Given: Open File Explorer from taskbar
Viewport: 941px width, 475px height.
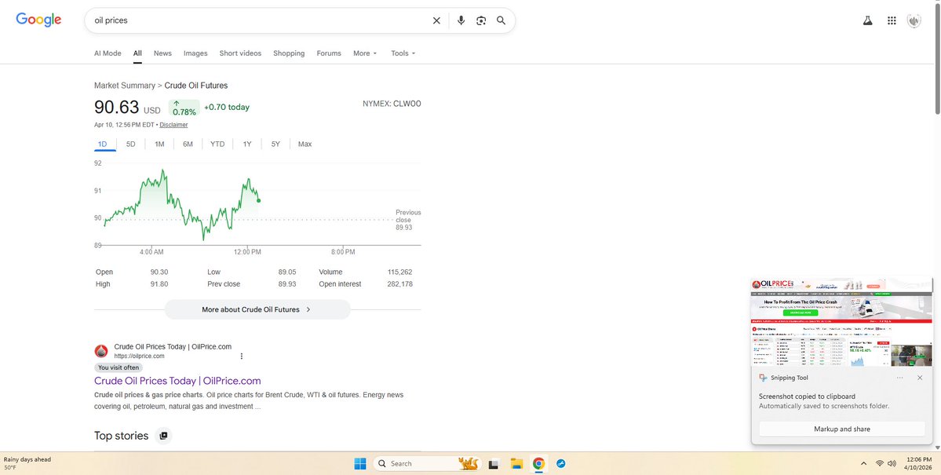Looking at the screenshot, I should pos(516,463).
